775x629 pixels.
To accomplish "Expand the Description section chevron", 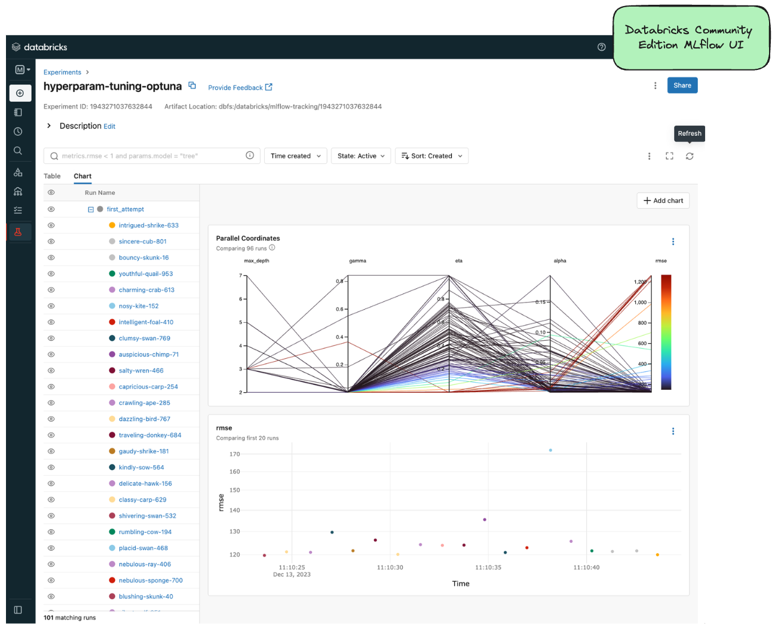I will click(x=49, y=126).
